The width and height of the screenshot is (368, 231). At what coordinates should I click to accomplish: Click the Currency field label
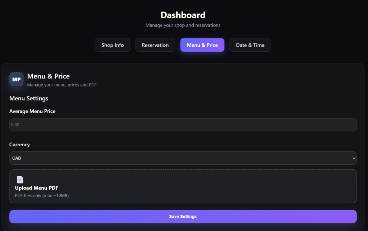tap(19, 145)
